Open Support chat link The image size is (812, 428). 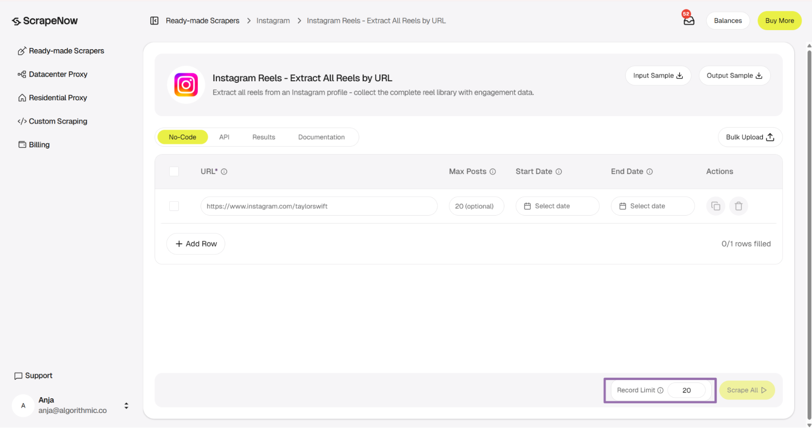pos(33,376)
